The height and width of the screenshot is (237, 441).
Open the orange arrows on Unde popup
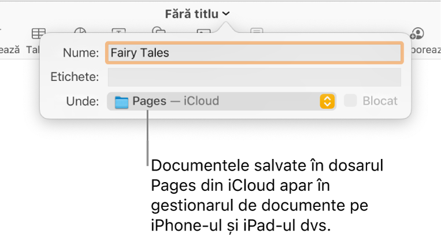327,101
